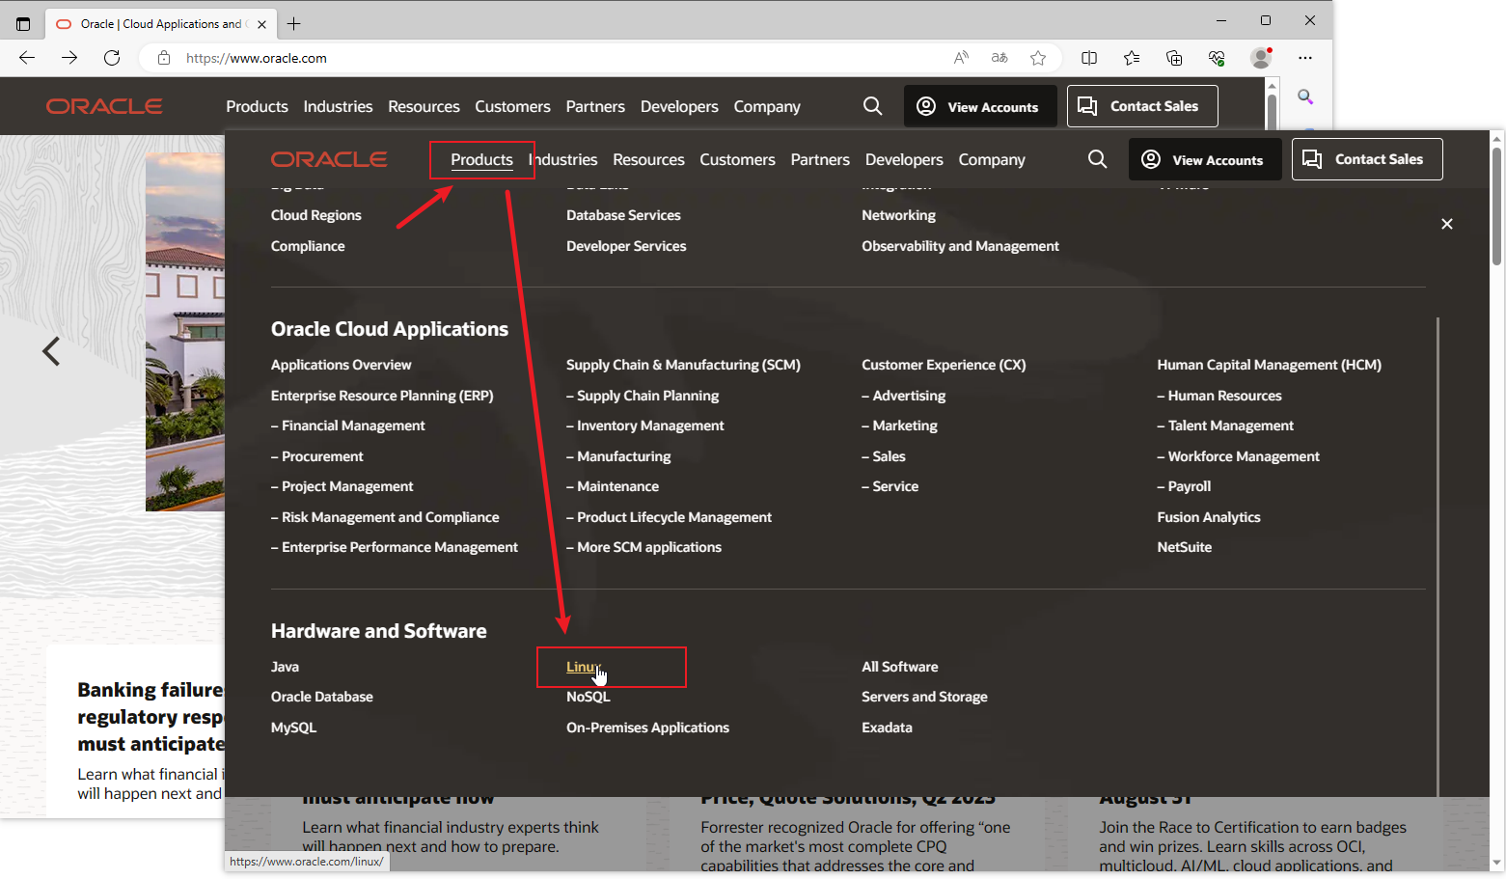The image size is (1506, 879).
Task: Open Supply Chain & Manufacturing (SCM) link
Action: coord(683,365)
